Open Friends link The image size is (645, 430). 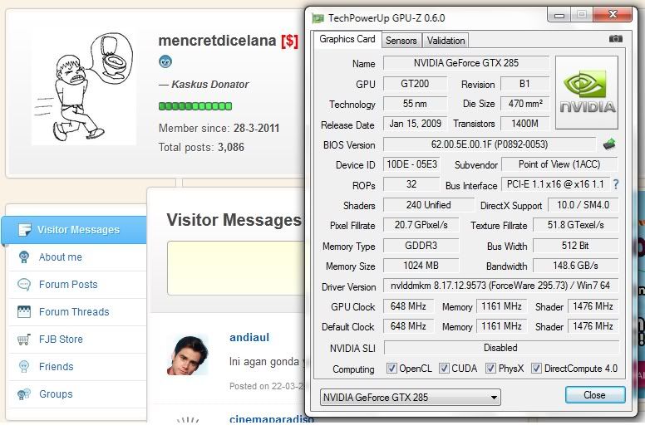(x=57, y=366)
